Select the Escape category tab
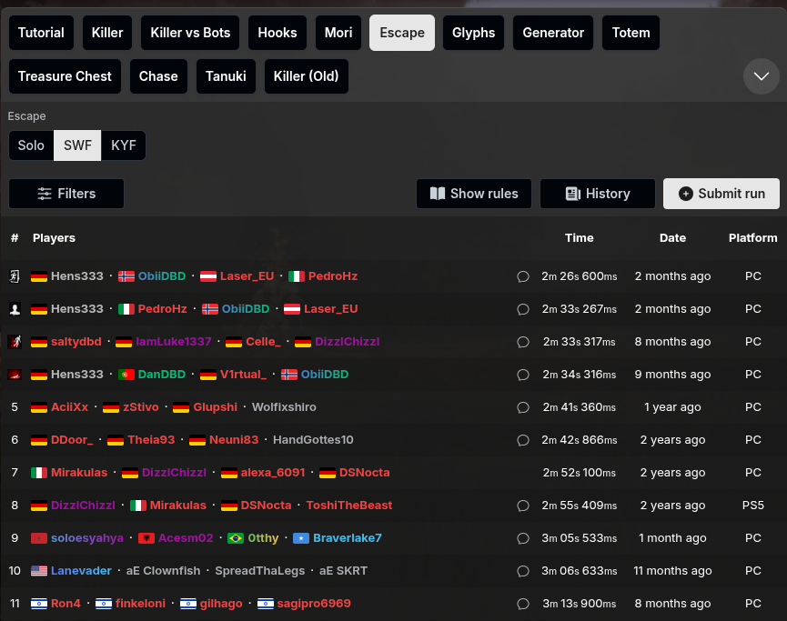The height and width of the screenshot is (621, 787). click(402, 33)
